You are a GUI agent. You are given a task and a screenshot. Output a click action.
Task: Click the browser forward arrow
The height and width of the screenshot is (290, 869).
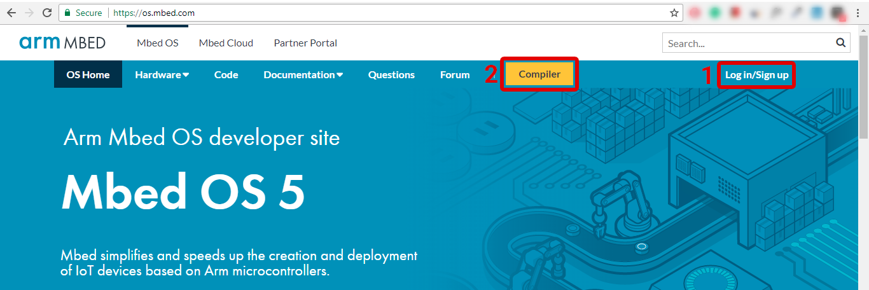29,13
